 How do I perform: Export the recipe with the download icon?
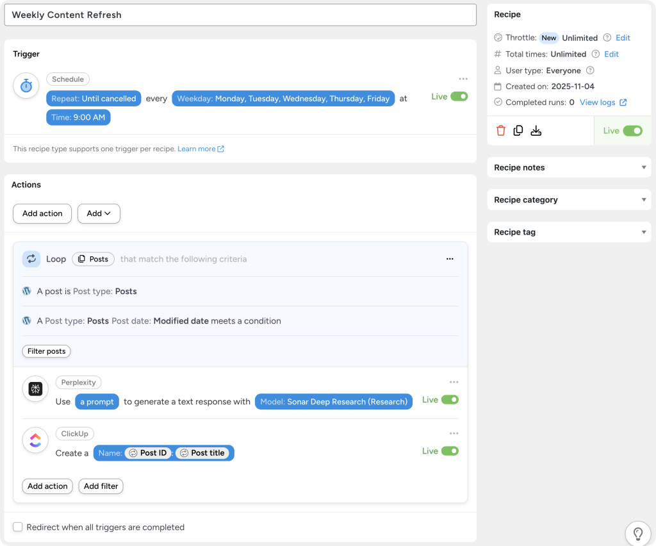click(536, 130)
